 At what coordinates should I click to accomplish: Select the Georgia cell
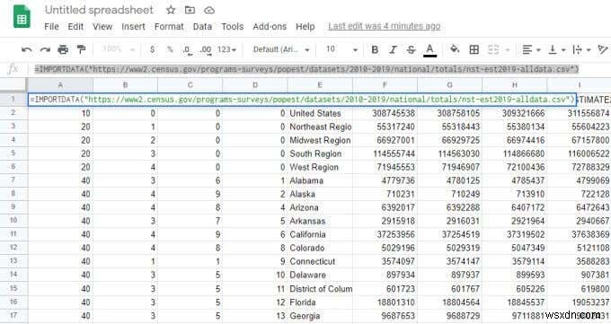click(320, 316)
